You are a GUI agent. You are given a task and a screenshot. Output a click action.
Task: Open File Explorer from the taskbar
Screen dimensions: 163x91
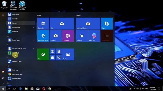click(x=26, y=89)
